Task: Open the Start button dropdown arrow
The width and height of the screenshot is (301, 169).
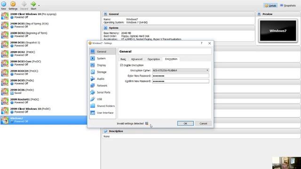Action: coord(39,5)
